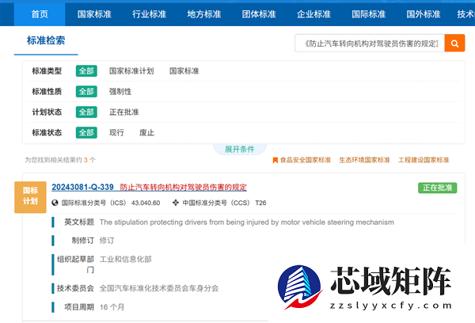Open the 防止汽车转向机构对驾驶员伤害的规定 title link
Screen dimensions: 475x323
[184, 188]
